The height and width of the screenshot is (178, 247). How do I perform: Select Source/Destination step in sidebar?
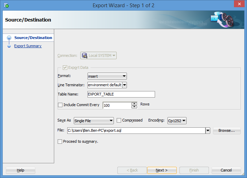(x=33, y=38)
